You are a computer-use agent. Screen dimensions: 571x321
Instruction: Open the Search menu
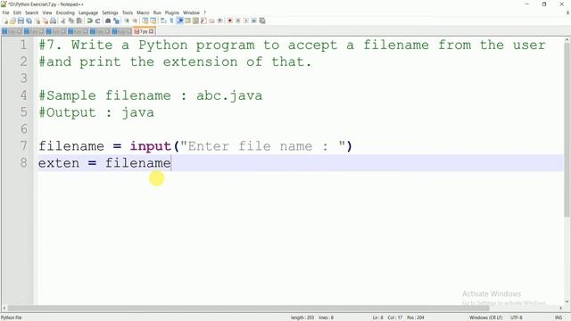32,12
